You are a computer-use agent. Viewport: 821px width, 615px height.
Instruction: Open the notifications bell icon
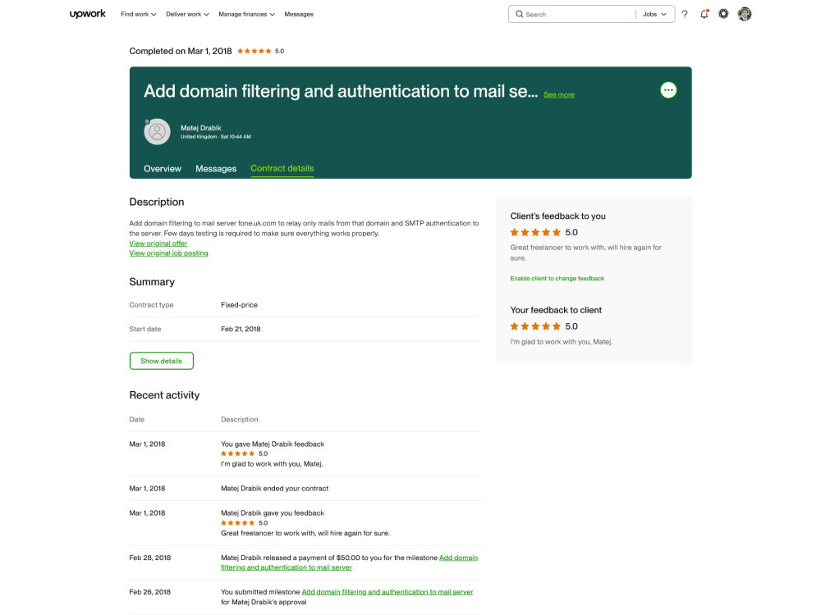[x=704, y=14]
